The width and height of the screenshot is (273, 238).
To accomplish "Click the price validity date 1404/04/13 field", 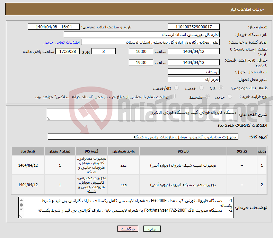I will pyautogui.click(x=193, y=62).
